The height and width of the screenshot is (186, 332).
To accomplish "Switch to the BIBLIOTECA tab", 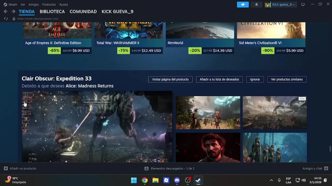I will click(52, 12).
